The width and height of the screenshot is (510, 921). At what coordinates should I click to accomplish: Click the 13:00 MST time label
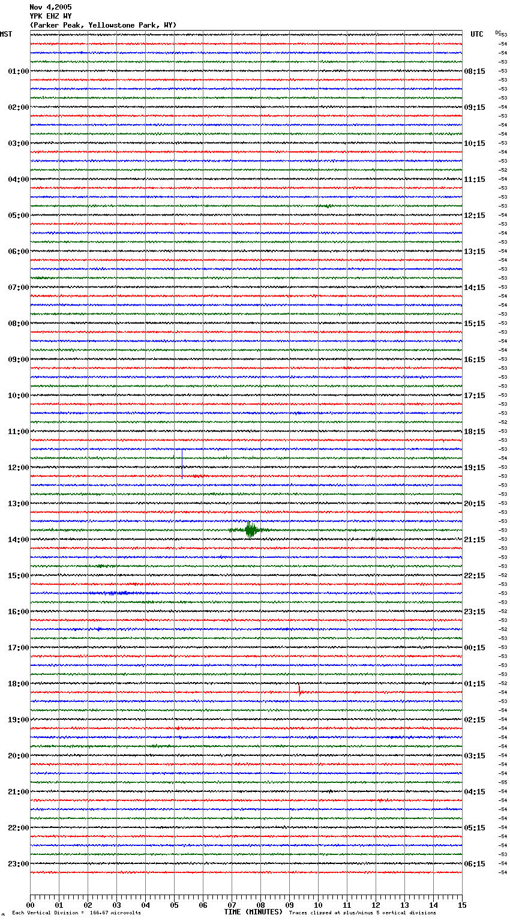pyautogui.click(x=19, y=504)
